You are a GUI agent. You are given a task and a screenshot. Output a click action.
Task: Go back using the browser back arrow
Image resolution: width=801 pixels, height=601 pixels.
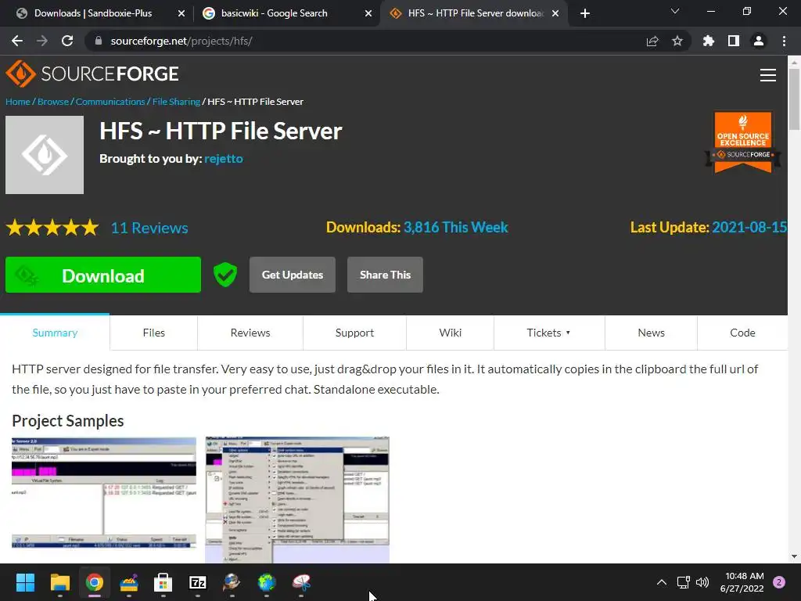(17, 41)
